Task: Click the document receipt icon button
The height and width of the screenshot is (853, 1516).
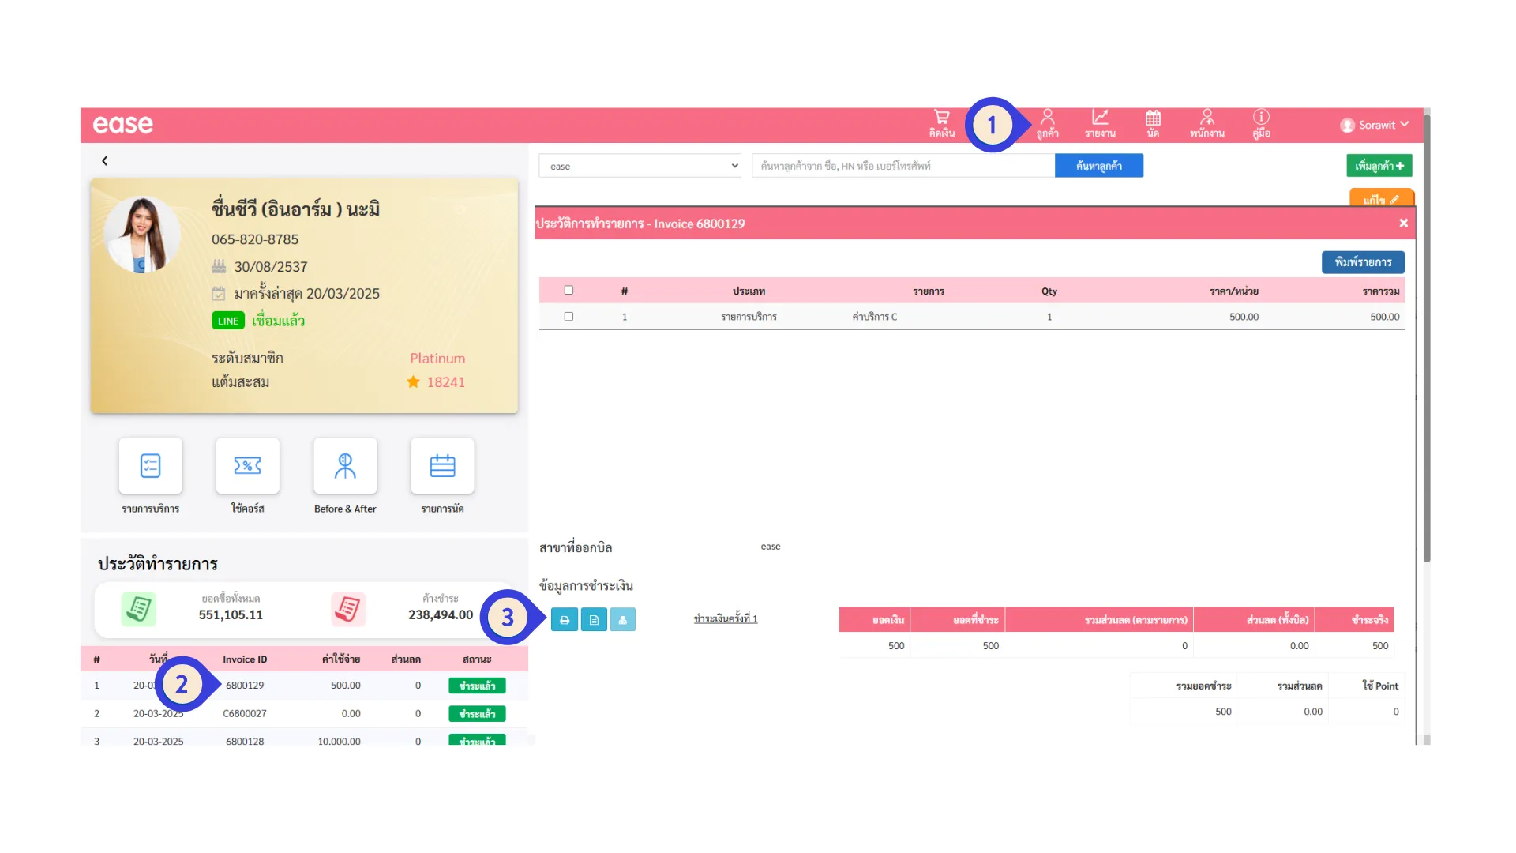Action: tap(594, 620)
